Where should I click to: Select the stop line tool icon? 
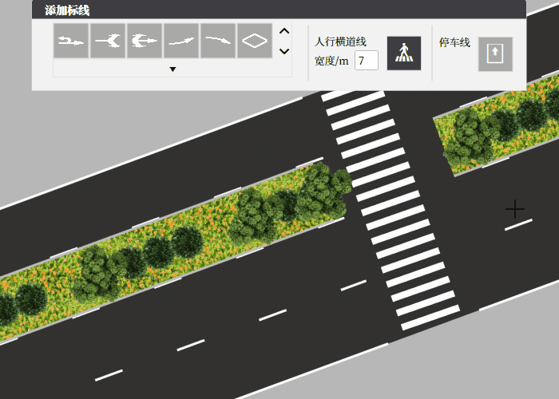pos(495,54)
